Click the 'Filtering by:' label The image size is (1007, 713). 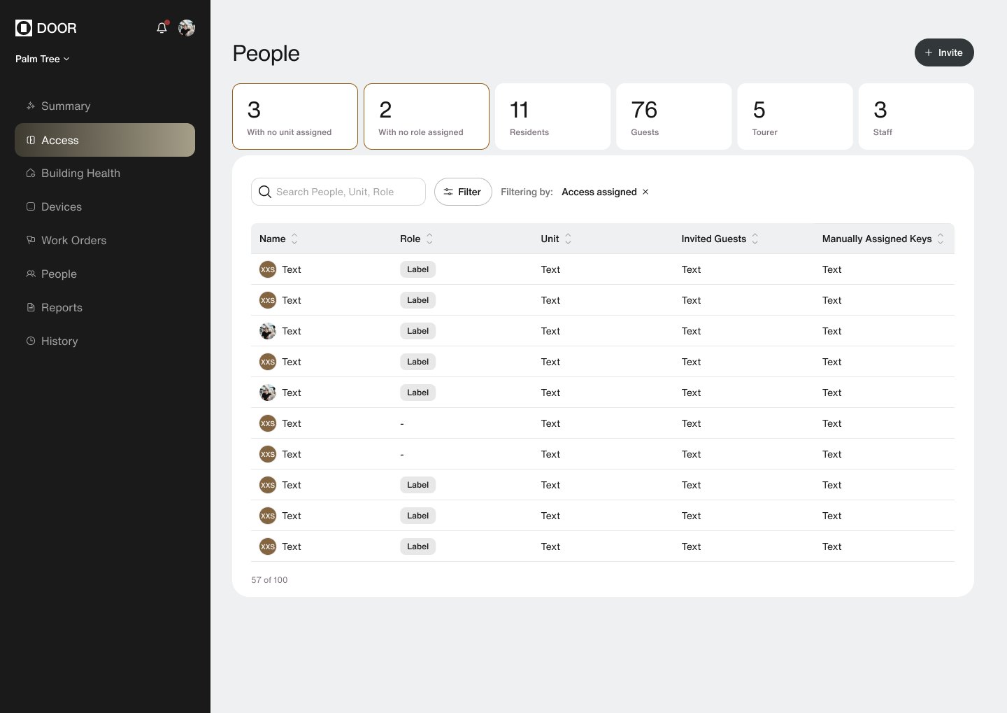point(527,192)
